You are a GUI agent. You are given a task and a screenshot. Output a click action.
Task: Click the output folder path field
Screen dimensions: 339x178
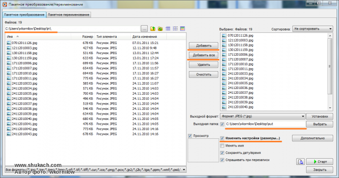pos(265,124)
